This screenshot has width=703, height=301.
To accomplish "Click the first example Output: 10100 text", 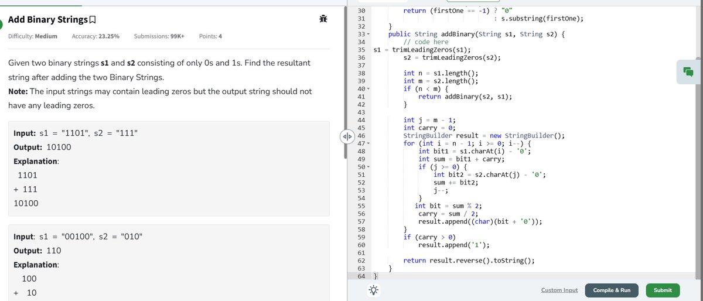I will [42, 148].
